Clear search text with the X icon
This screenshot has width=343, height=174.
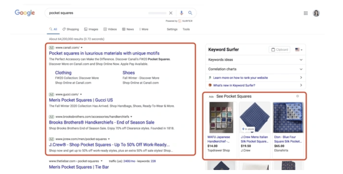[x=171, y=13]
